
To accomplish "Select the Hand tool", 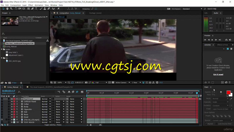I will (x=7, y=9).
